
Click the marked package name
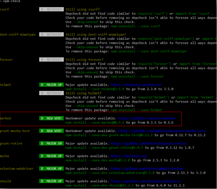5,118
